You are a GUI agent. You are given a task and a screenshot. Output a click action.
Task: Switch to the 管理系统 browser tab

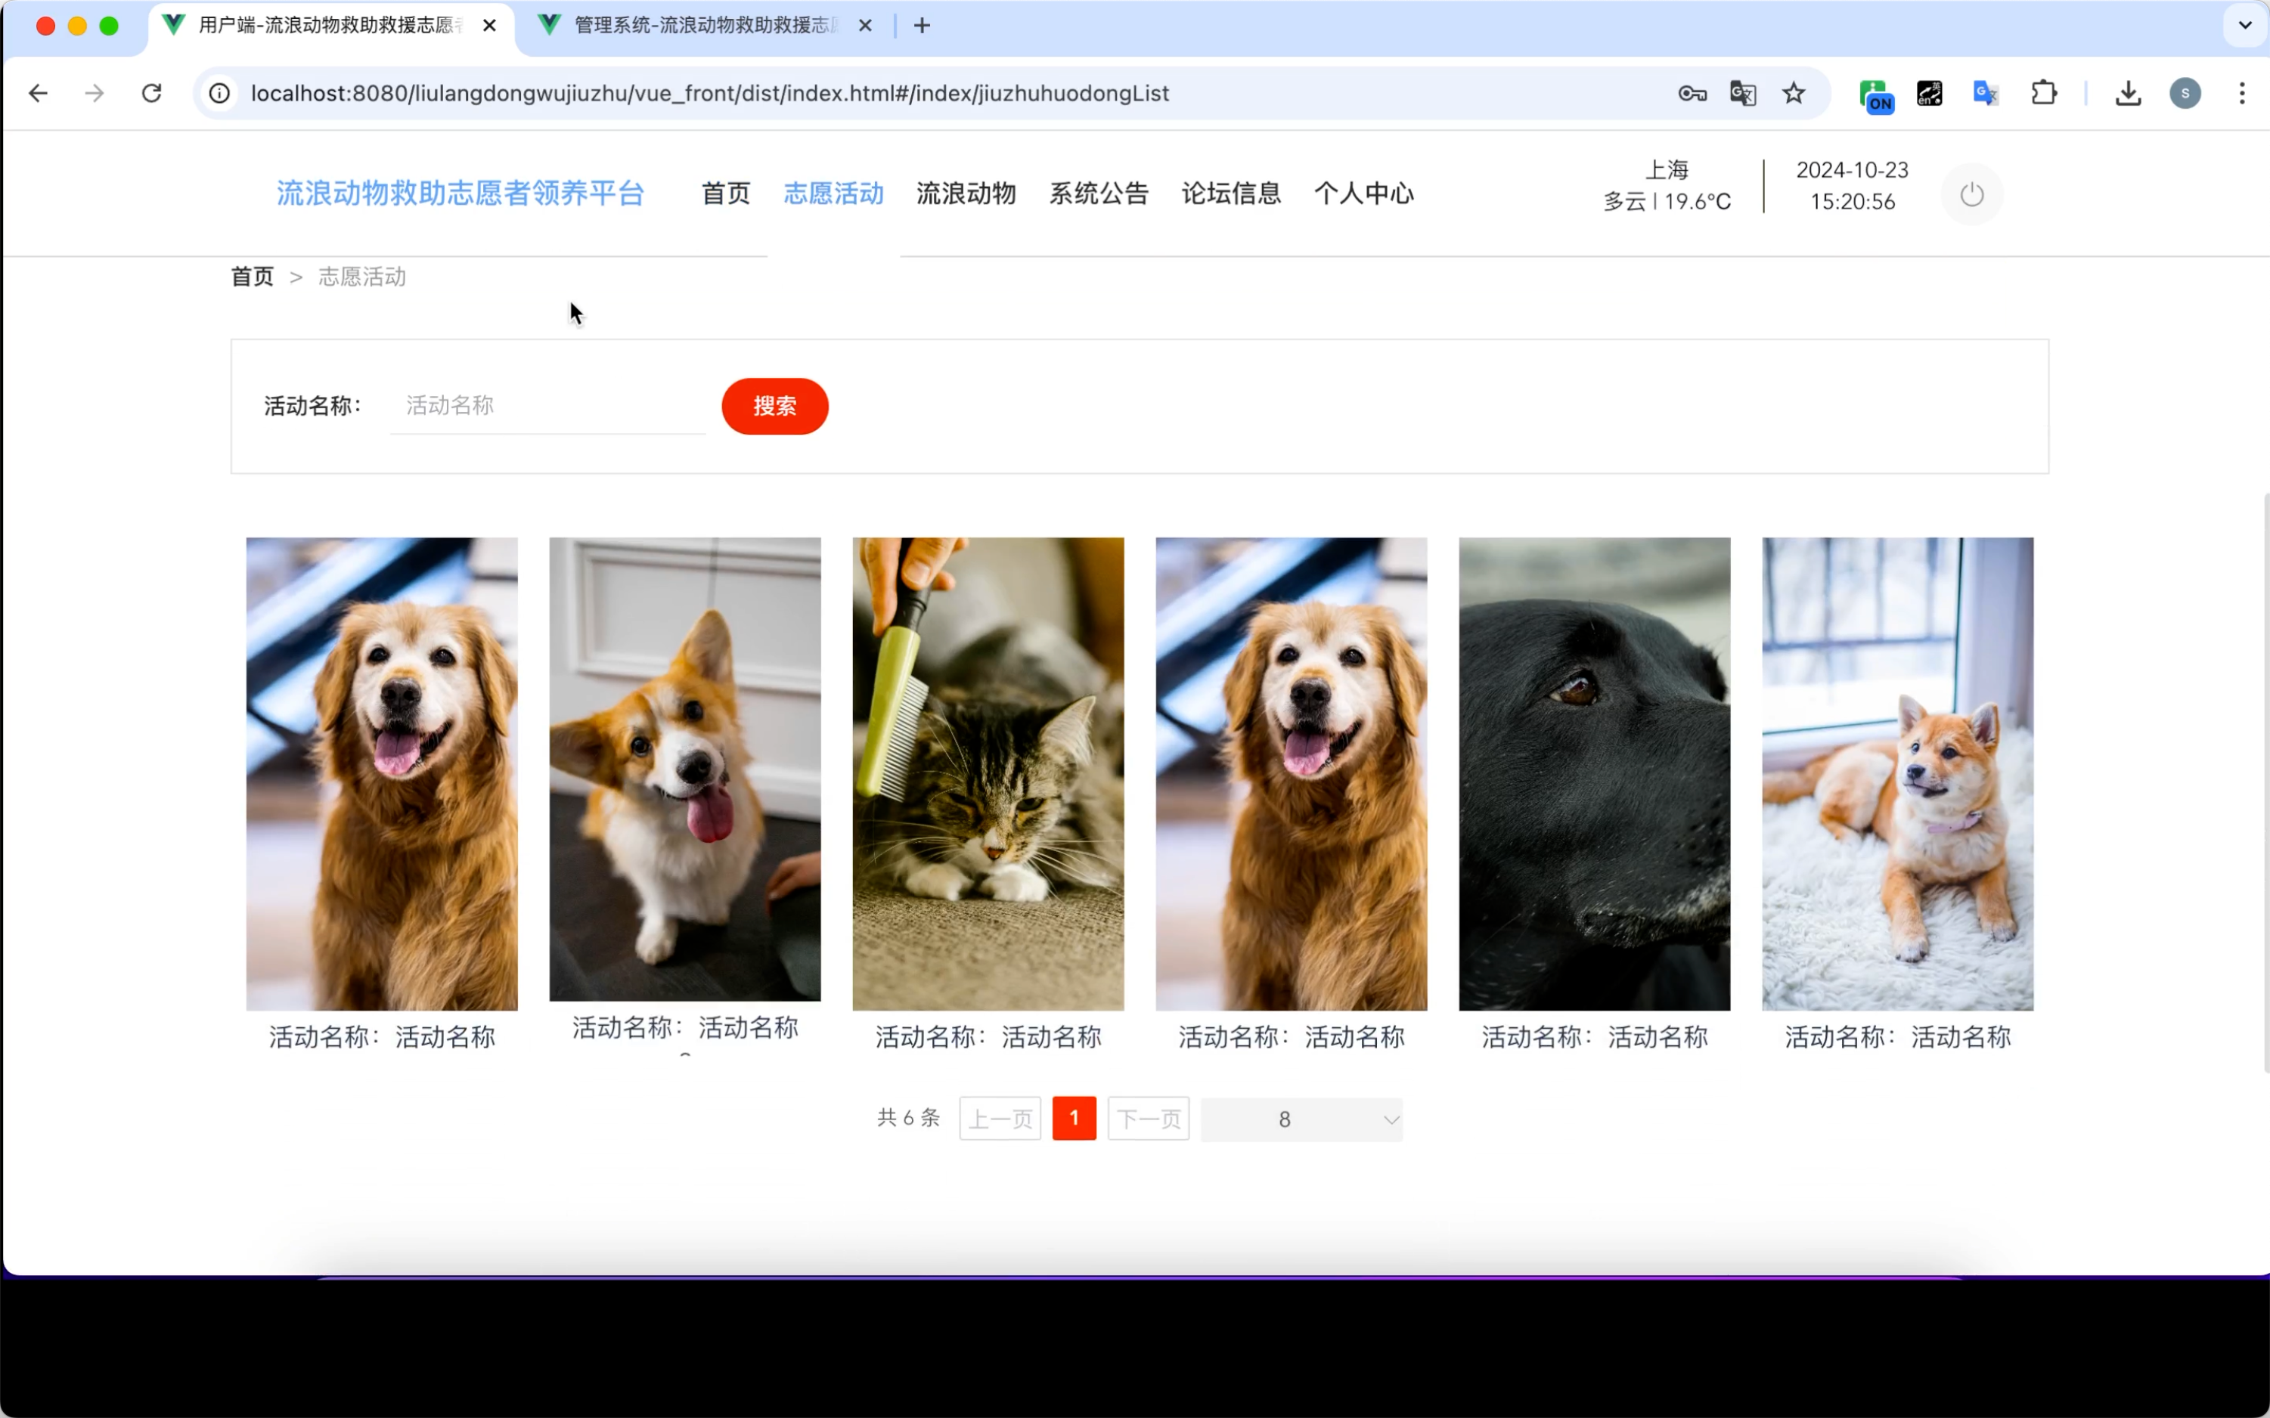[703, 26]
